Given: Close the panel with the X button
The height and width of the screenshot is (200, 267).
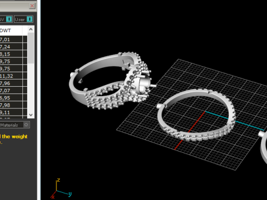Looking at the screenshot, I should tap(32, 6).
